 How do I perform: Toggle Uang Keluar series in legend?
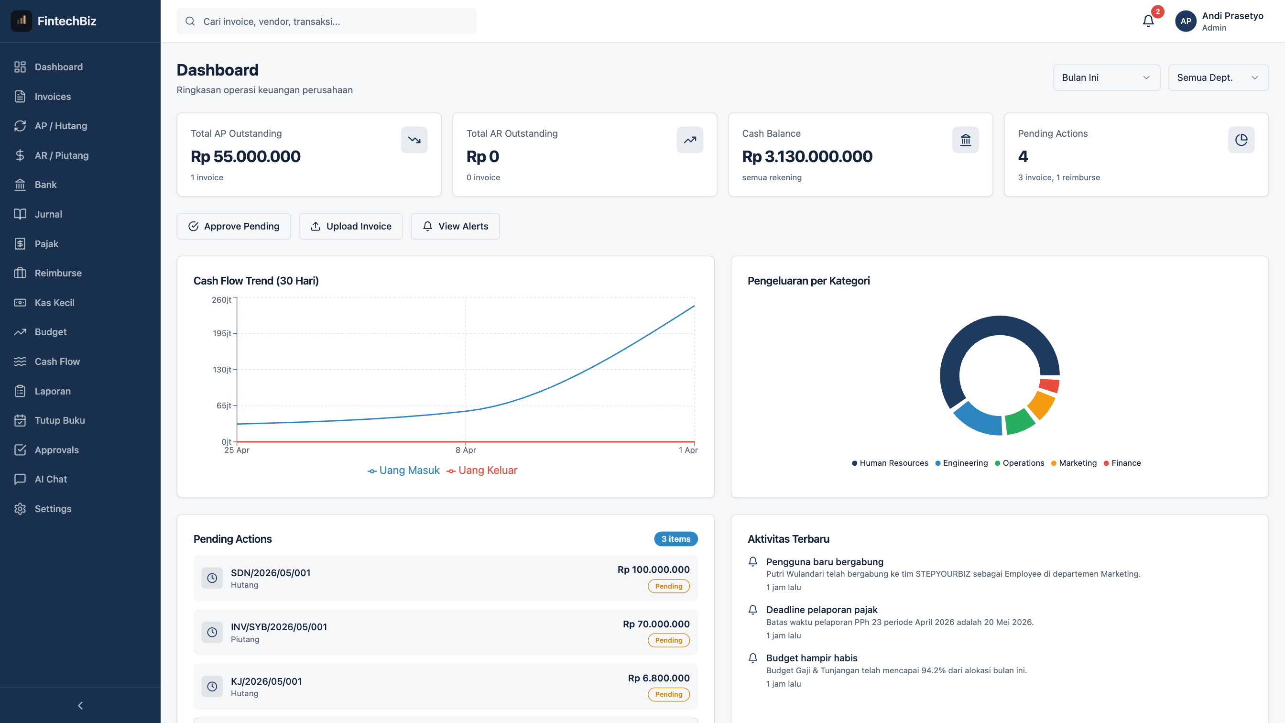(x=482, y=470)
